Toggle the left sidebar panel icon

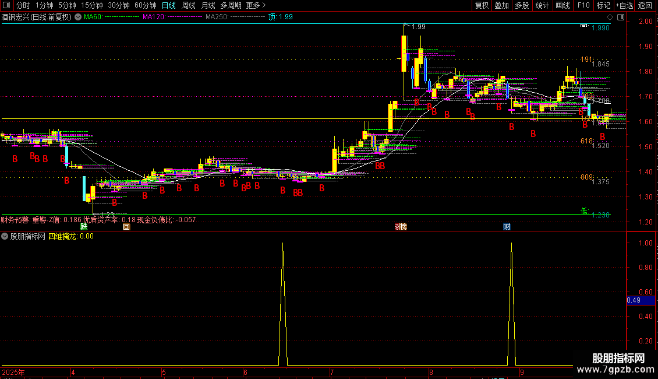click(6, 5)
